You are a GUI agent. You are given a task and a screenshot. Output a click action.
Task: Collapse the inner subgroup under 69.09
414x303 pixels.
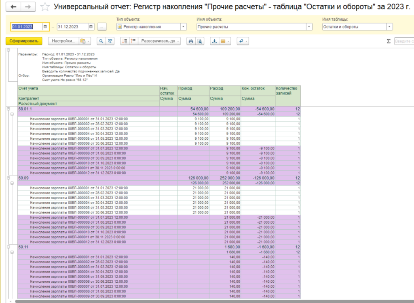pos(12,183)
